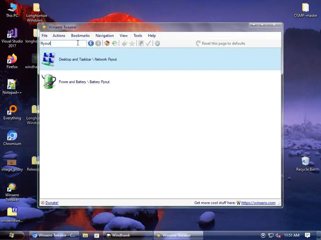Click This PC desktop icon

pyautogui.click(x=12, y=10)
